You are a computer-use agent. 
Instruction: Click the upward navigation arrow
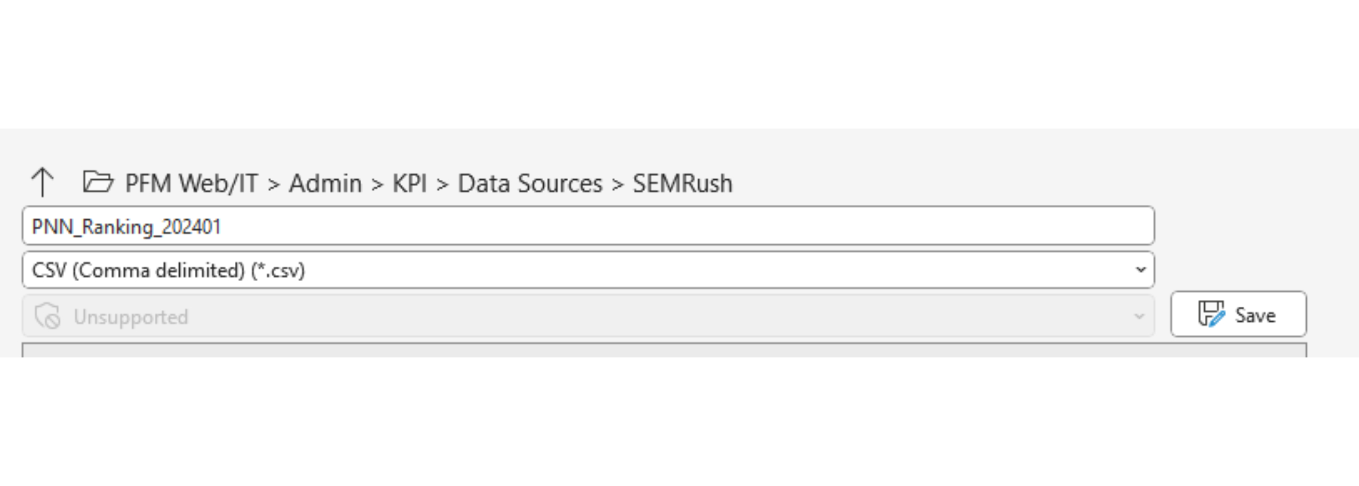pyautogui.click(x=44, y=182)
